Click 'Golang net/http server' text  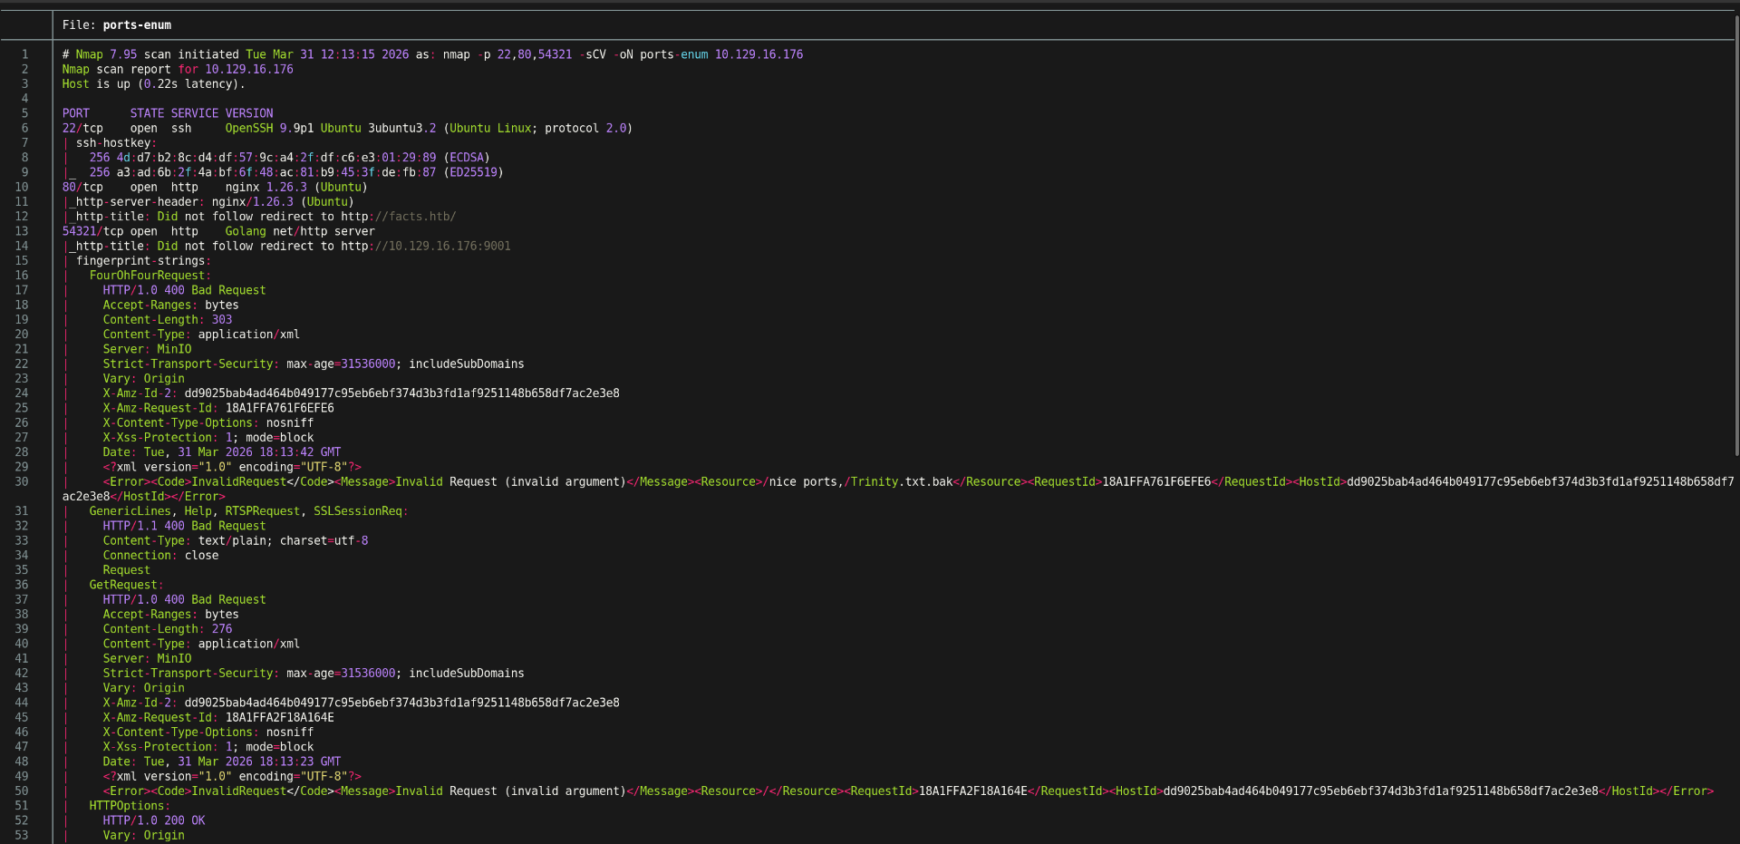click(300, 231)
